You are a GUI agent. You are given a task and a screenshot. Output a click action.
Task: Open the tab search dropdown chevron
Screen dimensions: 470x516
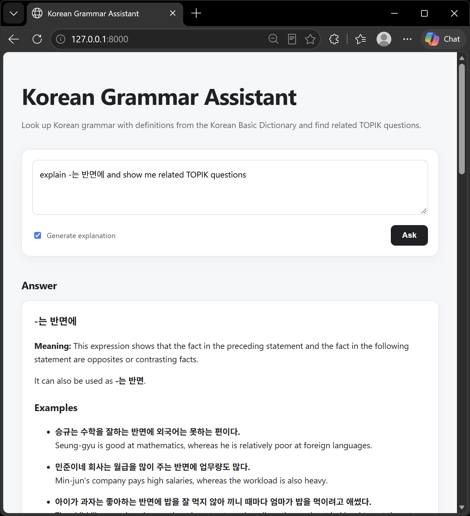click(x=14, y=13)
